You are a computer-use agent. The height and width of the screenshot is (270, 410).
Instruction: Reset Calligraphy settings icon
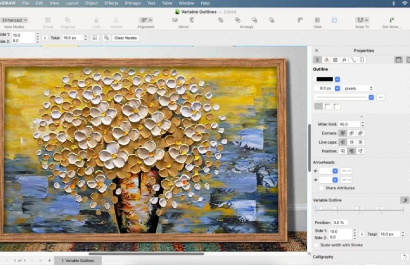click(x=405, y=256)
